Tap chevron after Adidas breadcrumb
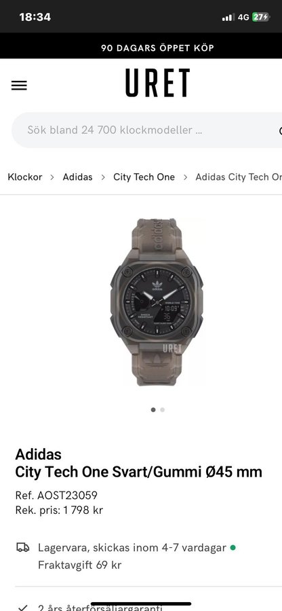This screenshot has height=611, width=282. (103, 177)
